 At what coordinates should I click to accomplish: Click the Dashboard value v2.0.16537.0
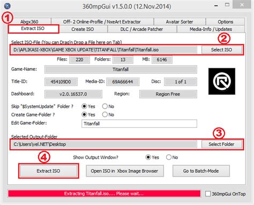pos(73,94)
